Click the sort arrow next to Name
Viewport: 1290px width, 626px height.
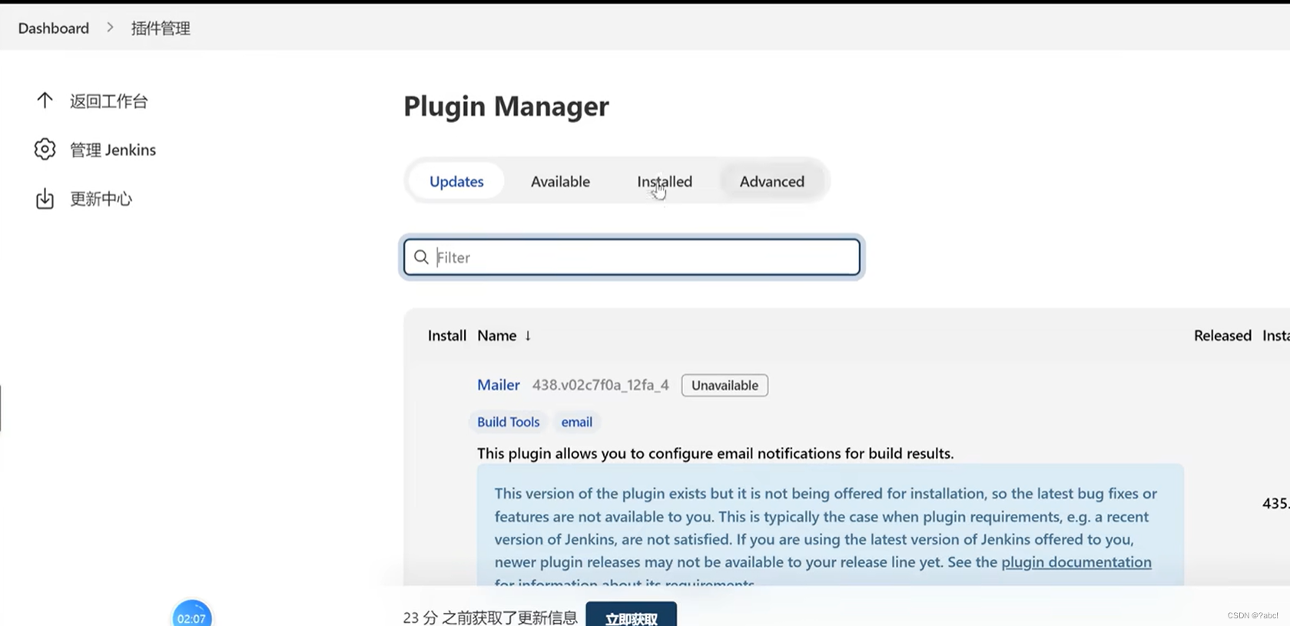528,336
